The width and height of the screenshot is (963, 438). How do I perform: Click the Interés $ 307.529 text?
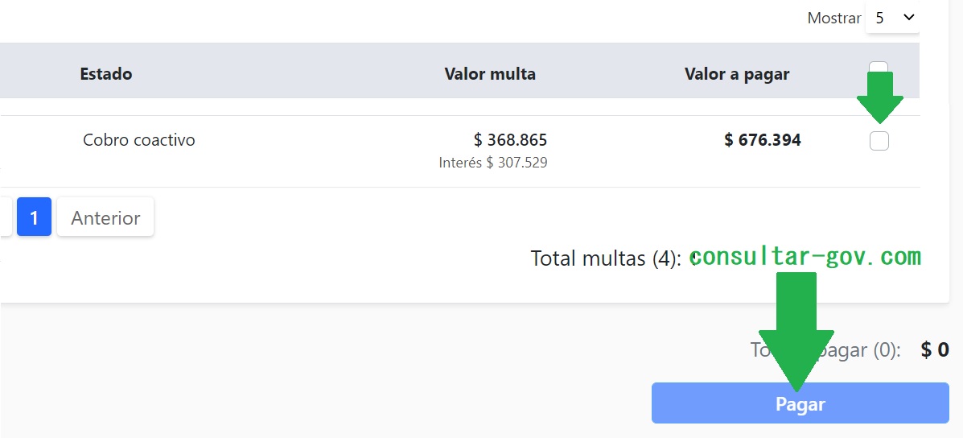[x=492, y=163]
